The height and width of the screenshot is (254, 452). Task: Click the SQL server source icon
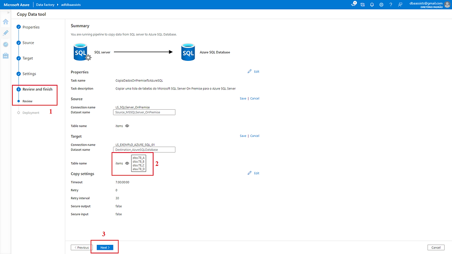(x=82, y=52)
